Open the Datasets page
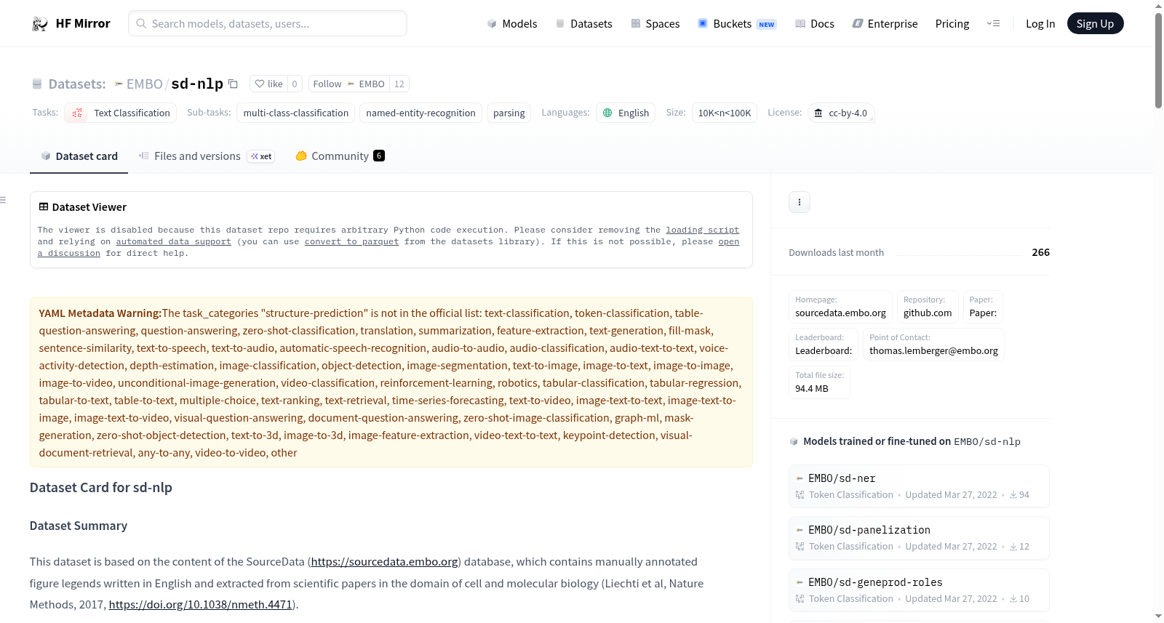The width and height of the screenshot is (1164, 623). pyautogui.click(x=583, y=24)
